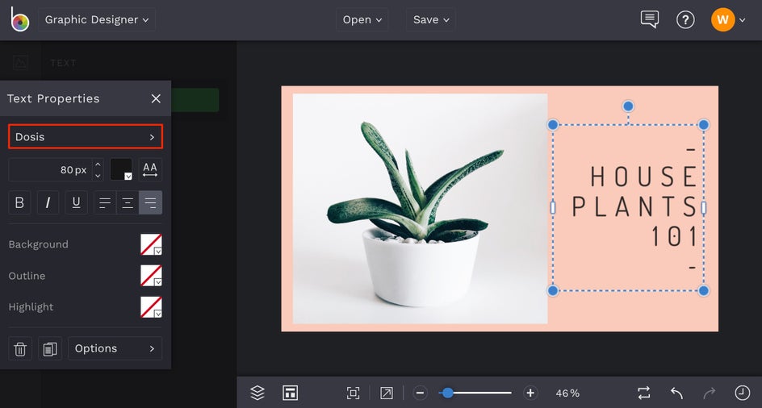Open the history clock icon
Image resolution: width=762 pixels, height=408 pixels.
click(x=742, y=393)
